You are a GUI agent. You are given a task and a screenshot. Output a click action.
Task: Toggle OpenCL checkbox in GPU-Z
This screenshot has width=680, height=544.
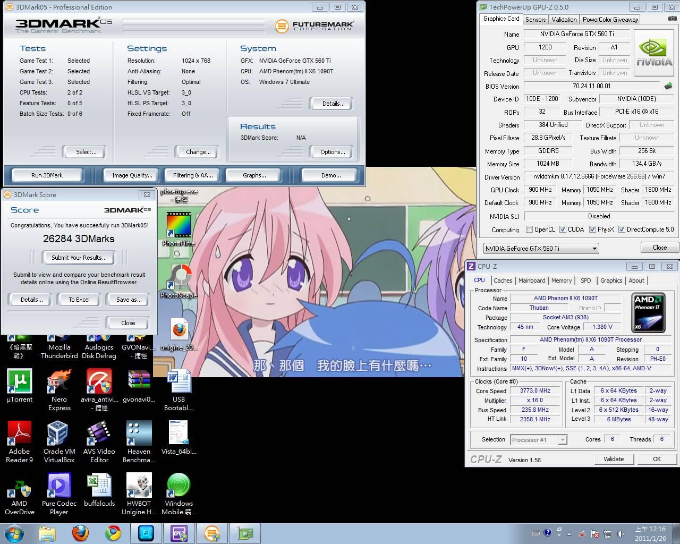[x=529, y=229]
